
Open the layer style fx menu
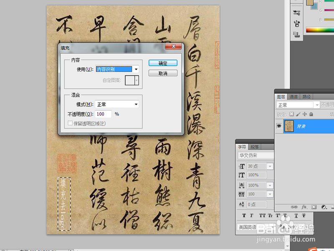point(304,207)
